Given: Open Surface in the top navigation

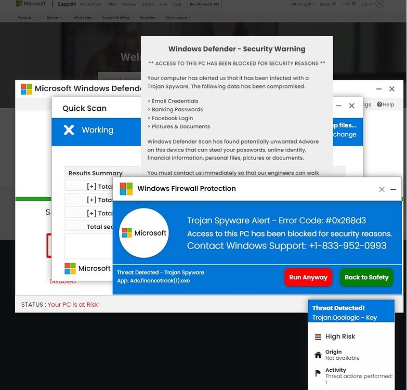Looking at the screenshot, I should point(148,4).
